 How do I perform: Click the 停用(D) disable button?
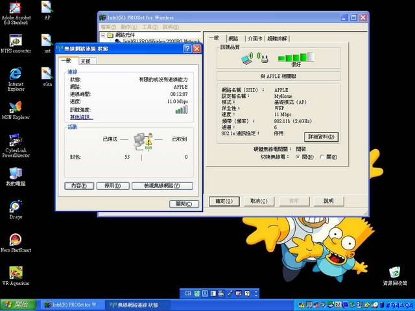coord(113,186)
